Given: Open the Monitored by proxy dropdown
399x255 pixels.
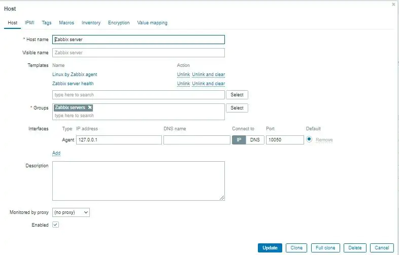Looking at the screenshot, I should (71, 212).
